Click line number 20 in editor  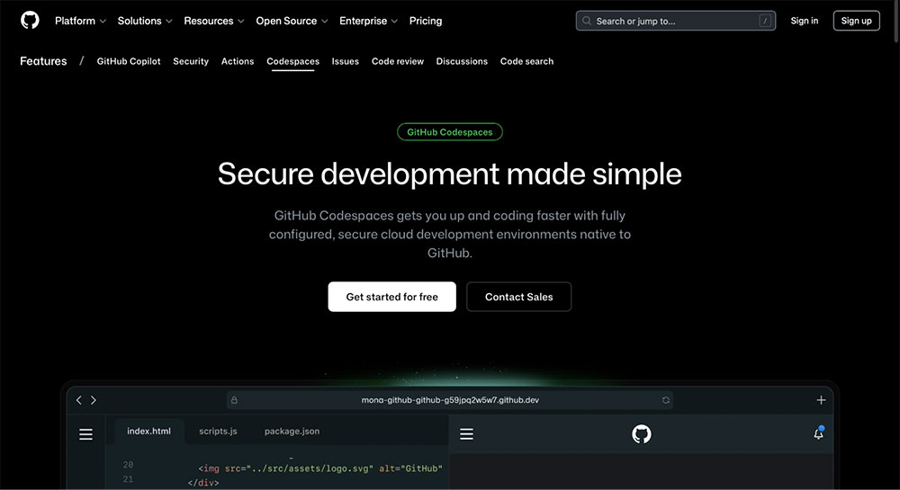click(x=128, y=465)
